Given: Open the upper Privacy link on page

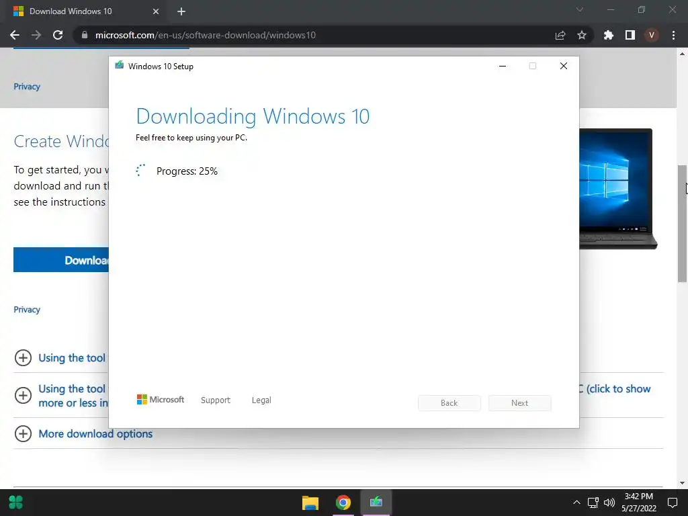Looking at the screenshot, I should (27, 87).
